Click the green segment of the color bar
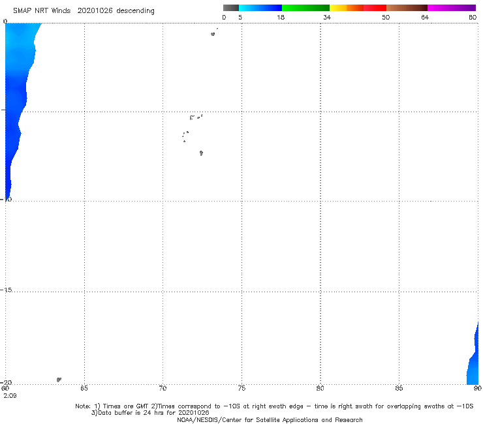The height and width of the screenshot is (424, 483). [305, 8]
